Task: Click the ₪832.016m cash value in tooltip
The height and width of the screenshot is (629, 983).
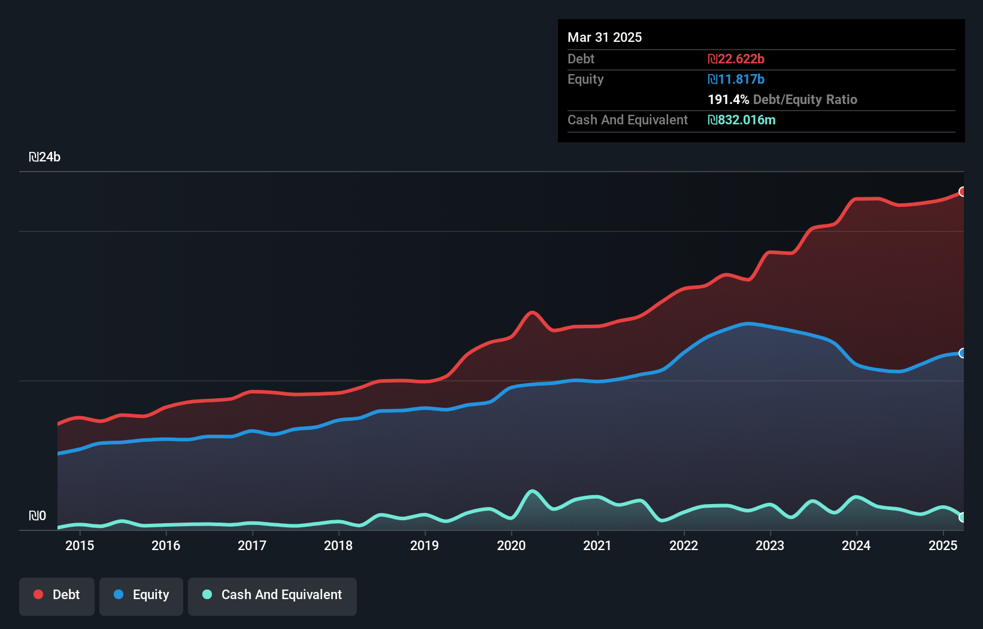Action: (x=741, y=120)
